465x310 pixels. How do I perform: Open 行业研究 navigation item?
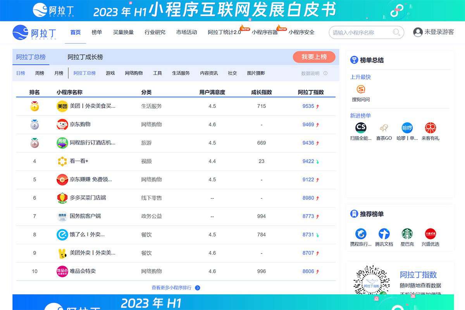(155, 32)
